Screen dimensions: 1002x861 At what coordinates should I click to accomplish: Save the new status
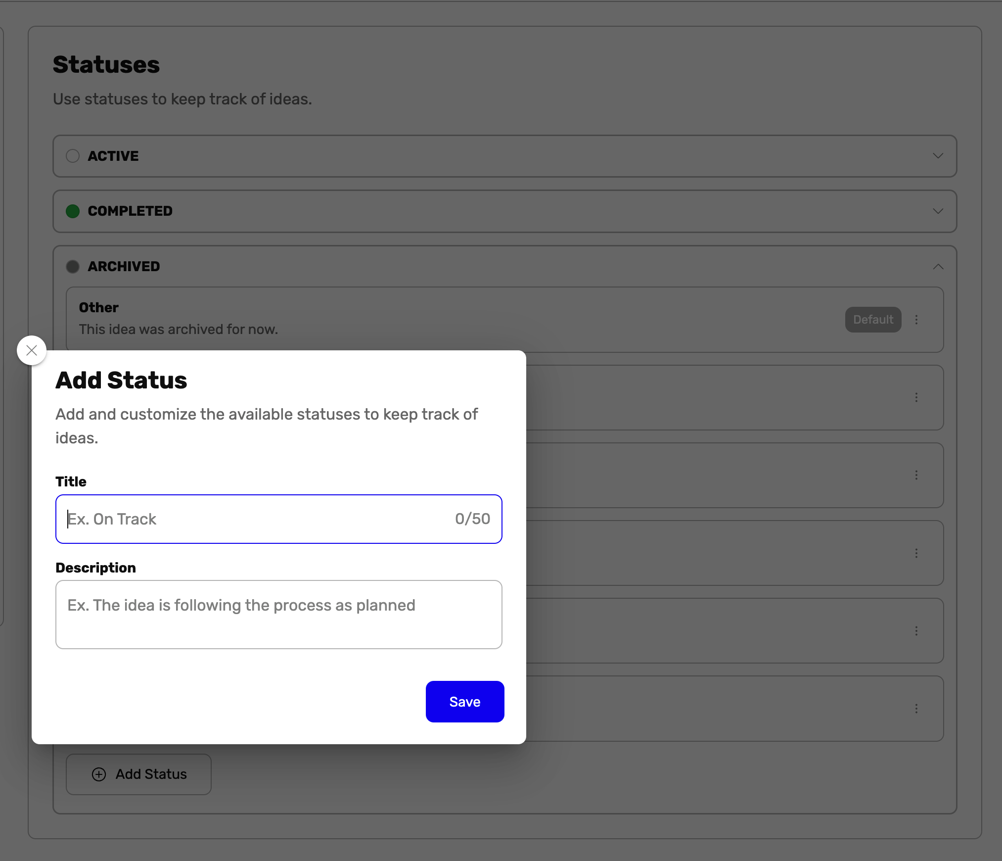(x=464, y=702)
